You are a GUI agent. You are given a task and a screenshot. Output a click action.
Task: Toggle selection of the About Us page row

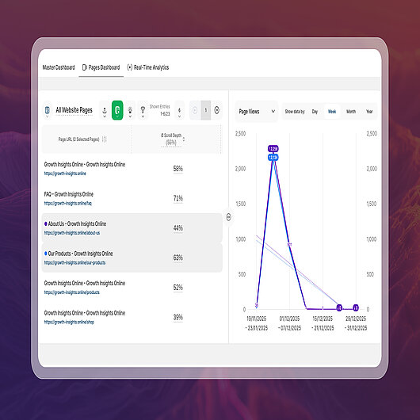(132, 228)
